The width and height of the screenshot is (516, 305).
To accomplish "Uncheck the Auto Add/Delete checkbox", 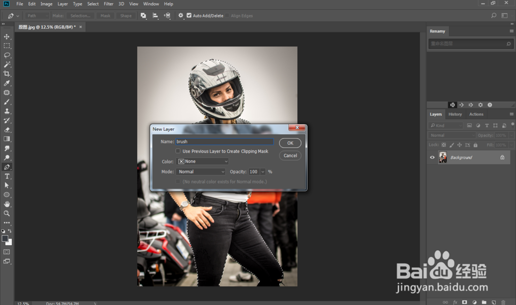I will pos(189,16).
